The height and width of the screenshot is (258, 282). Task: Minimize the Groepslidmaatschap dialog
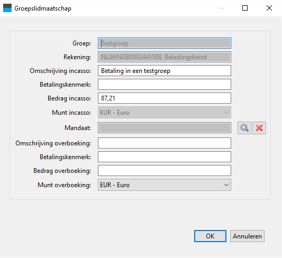[221, 8]
